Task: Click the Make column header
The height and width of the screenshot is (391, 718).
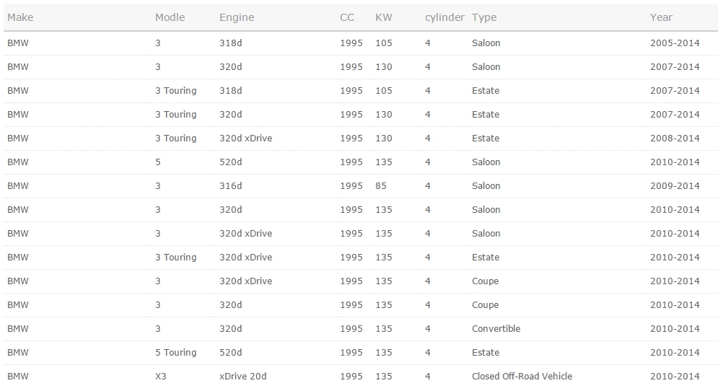Action: (20, 17)
